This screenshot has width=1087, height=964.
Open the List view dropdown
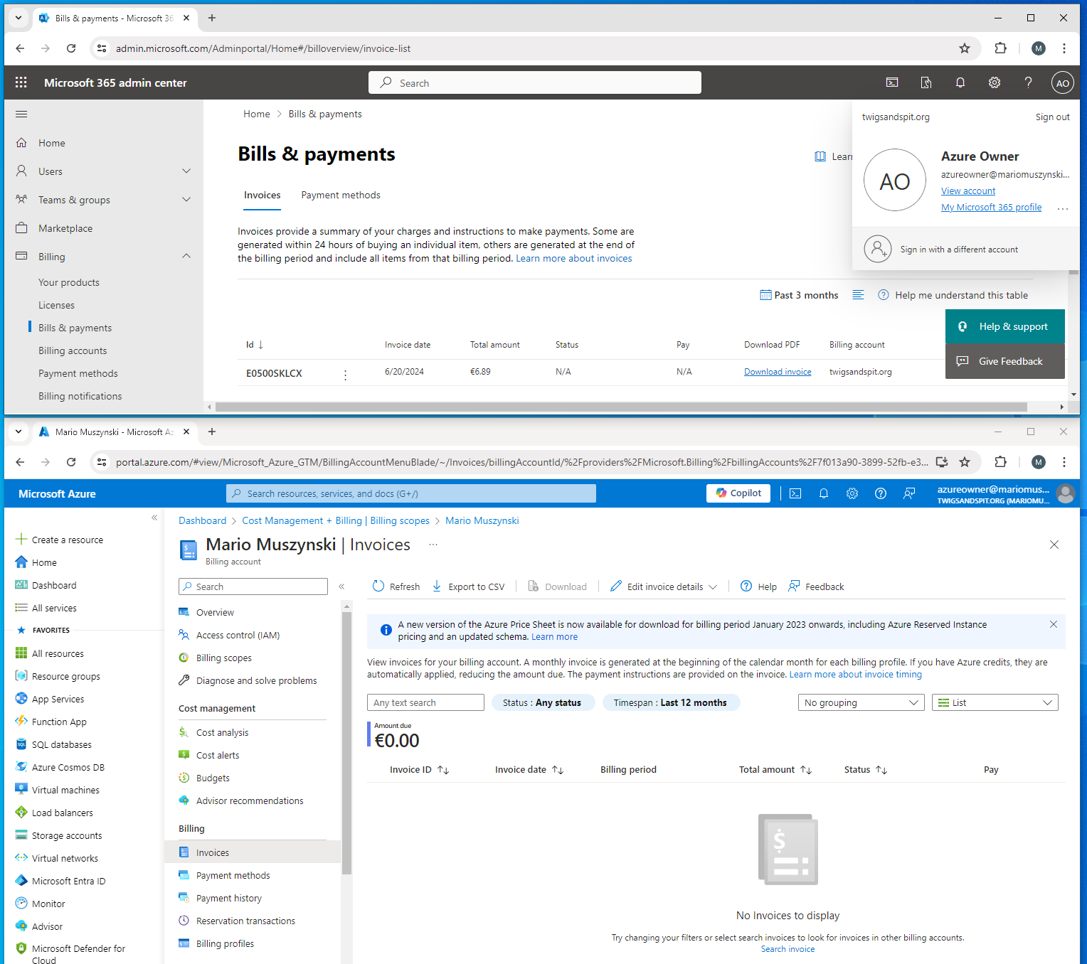pyautogui.click(x=995, y=702)
